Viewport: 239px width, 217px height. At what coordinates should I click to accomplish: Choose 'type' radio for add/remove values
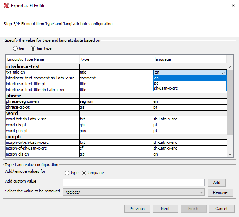pos(67,173)
